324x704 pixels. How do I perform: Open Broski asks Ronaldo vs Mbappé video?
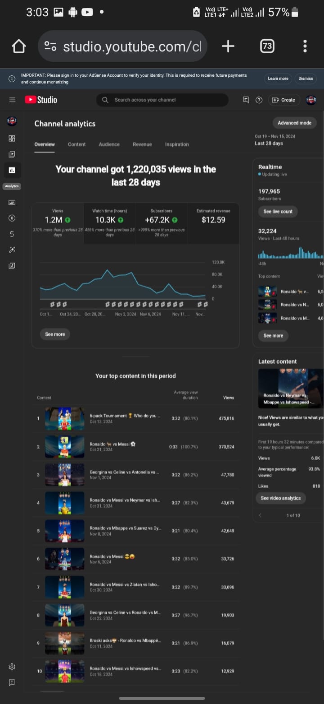tap(135, 643)
